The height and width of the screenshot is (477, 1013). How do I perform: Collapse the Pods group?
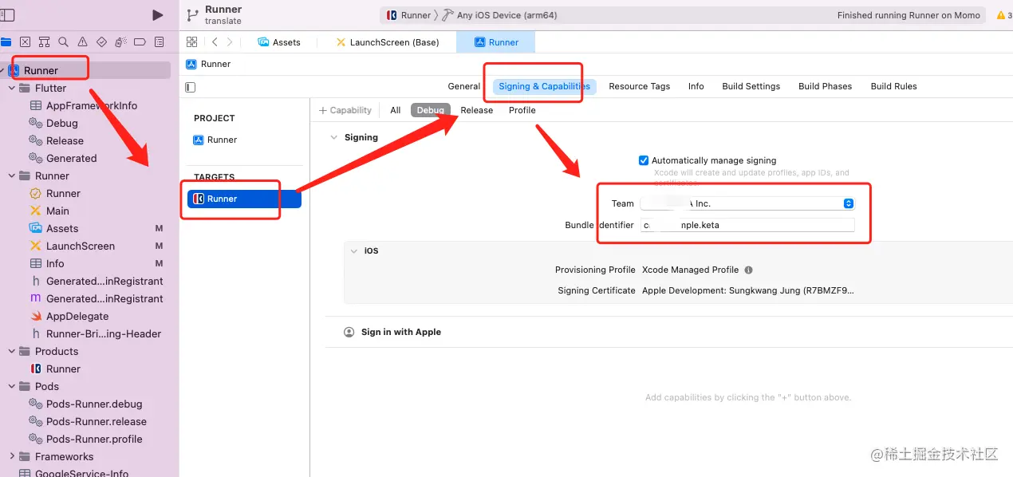coord(12,386)
